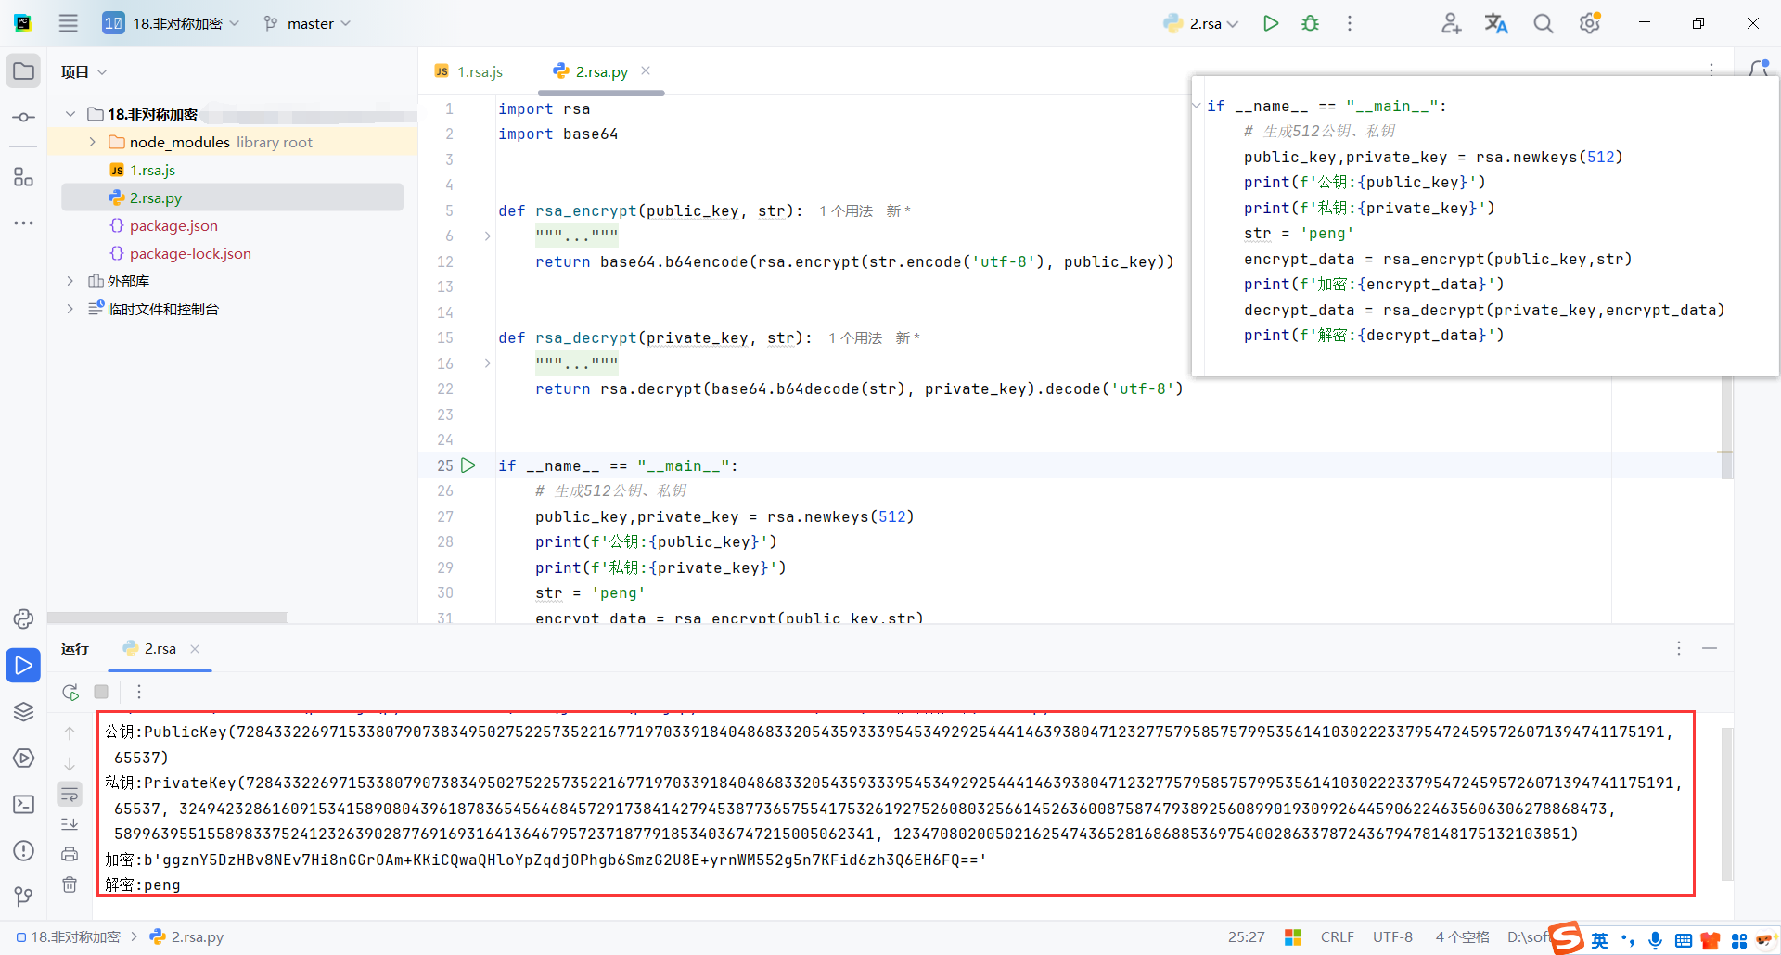Toggle Sogou voice input microphone
This screenshot has width=1781, height=955.
pyautogui.click(x=1655, y=940)
